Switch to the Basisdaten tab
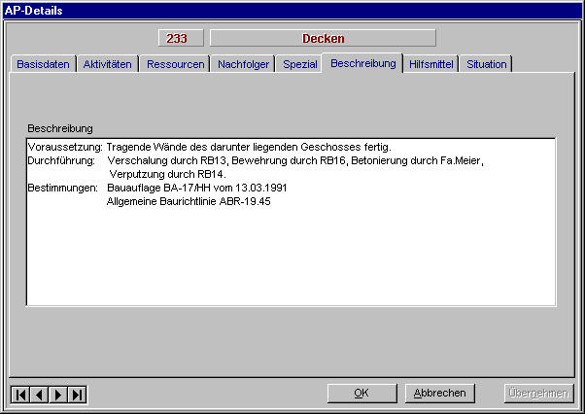 [x=43, y=64]
